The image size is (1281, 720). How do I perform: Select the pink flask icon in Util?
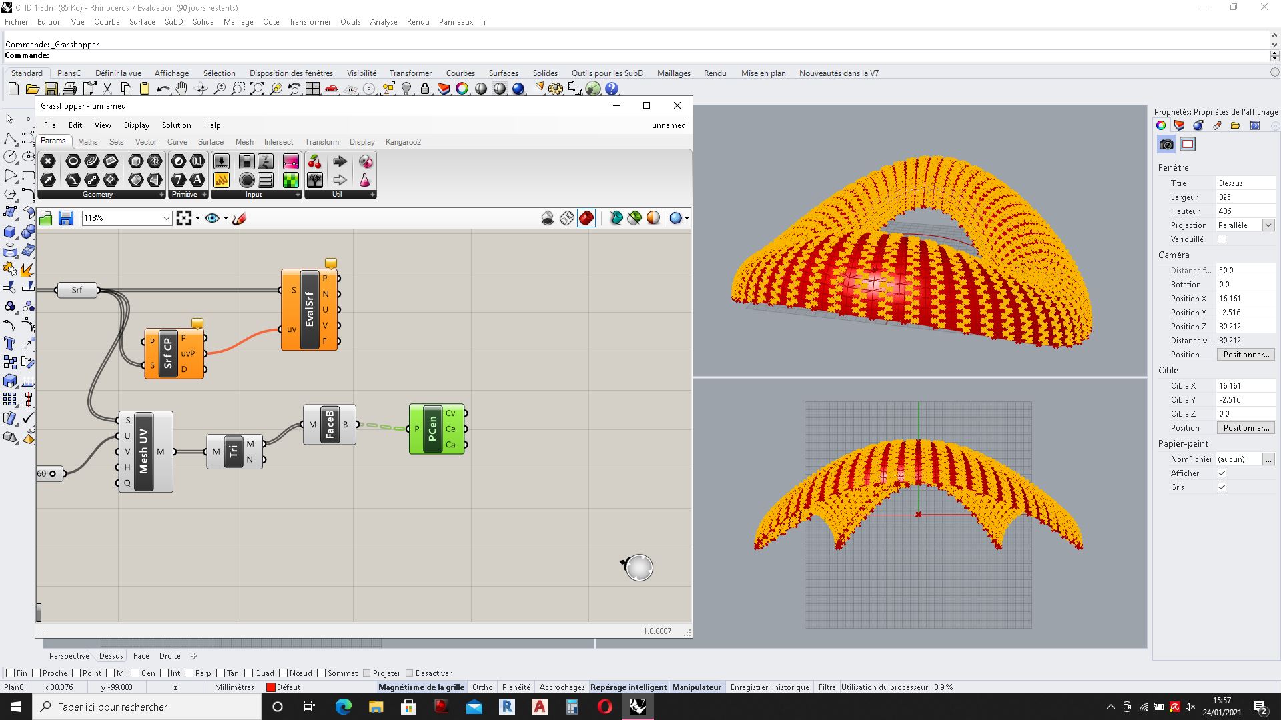click(364, 179)
